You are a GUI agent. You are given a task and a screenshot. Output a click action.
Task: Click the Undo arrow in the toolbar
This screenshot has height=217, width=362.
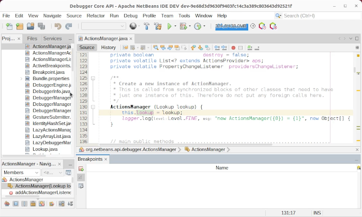point(57,26)
